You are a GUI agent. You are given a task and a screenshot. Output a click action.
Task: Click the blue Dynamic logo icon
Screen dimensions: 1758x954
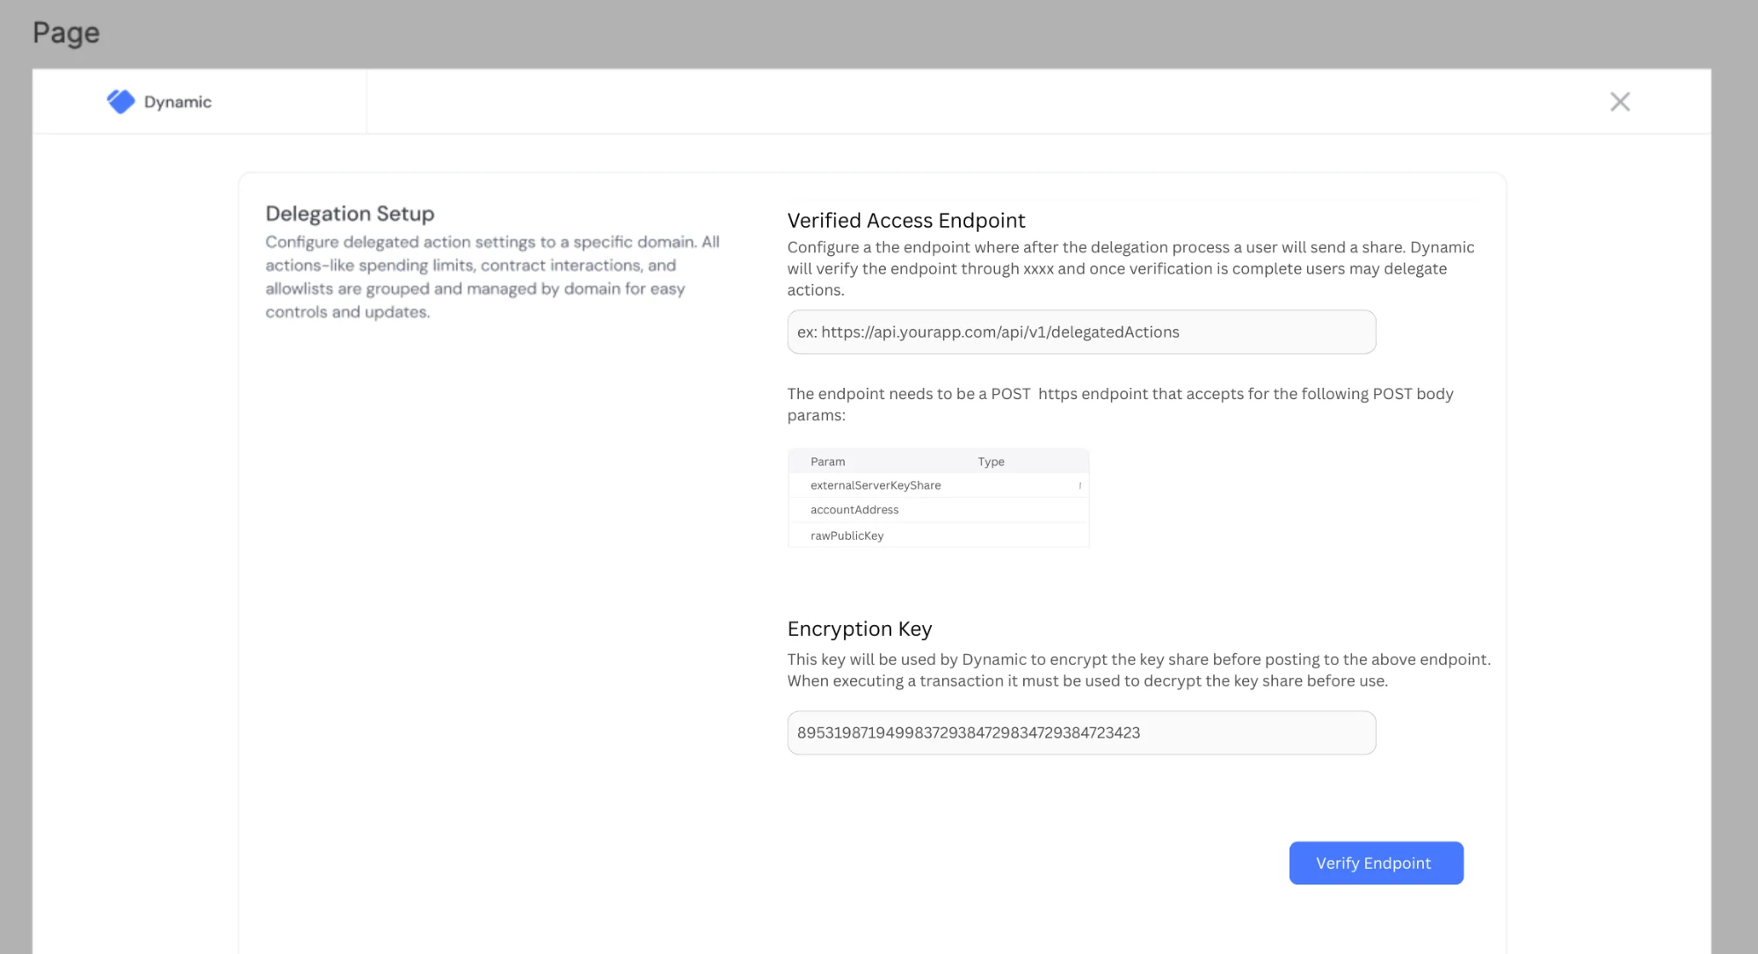(x=120, y=102)
